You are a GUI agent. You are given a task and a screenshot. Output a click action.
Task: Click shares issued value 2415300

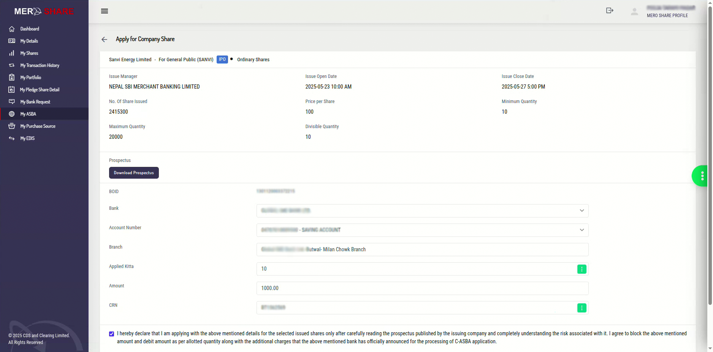point(119,112)
